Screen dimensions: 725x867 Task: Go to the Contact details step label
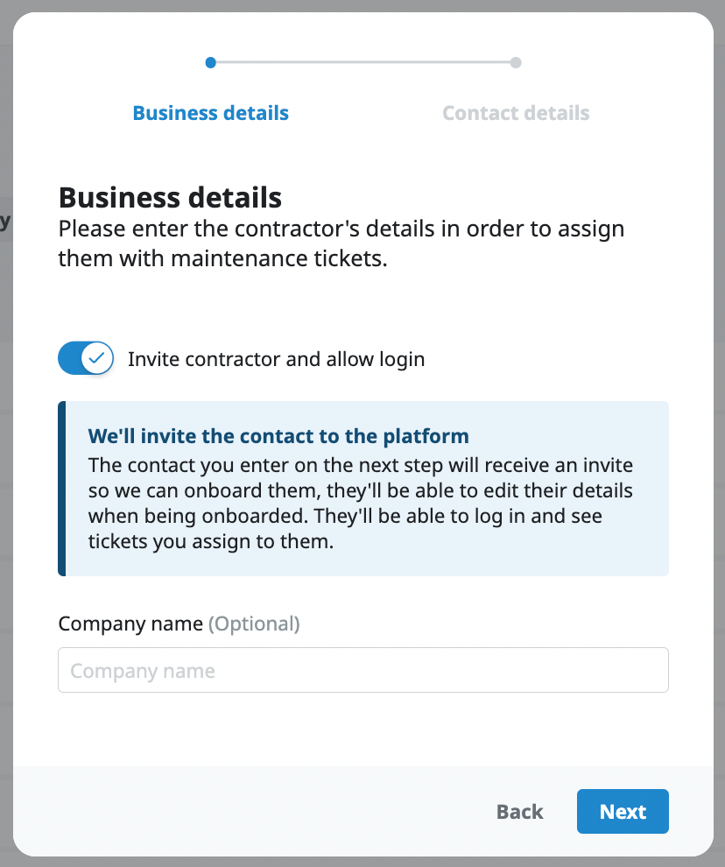pyautogui.click(x=516, y=113)
